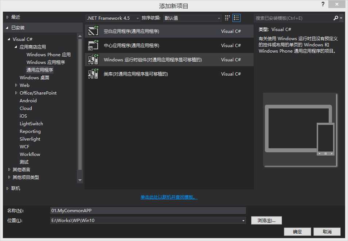Close the 添加新项目 dialog
The width and height of the screenshot is (348, 241).
click(337, 4)
